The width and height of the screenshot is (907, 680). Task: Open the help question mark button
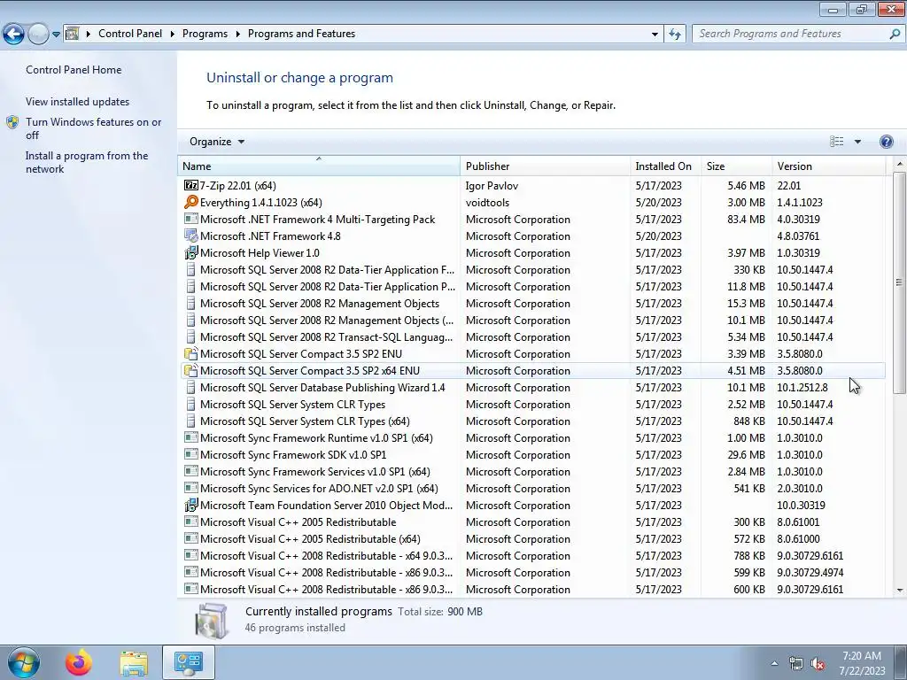pos(886,142)
